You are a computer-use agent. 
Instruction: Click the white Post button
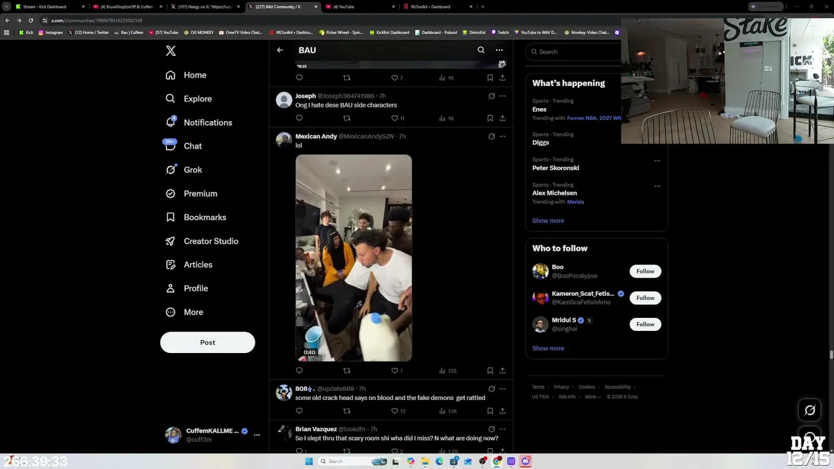208,343
